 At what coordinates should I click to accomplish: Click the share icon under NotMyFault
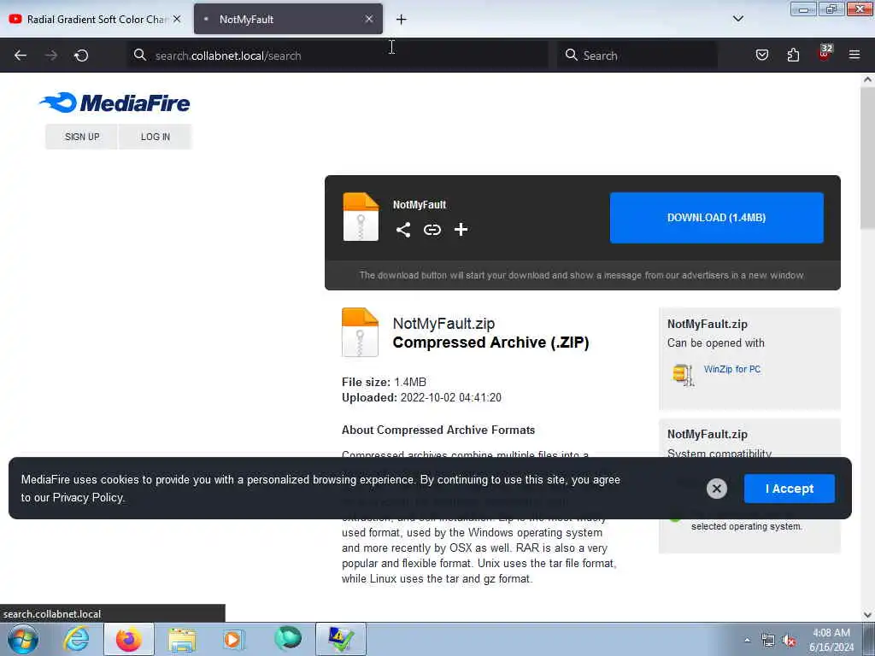[403, 230]
